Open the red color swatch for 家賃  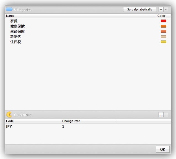click(163, 21)
